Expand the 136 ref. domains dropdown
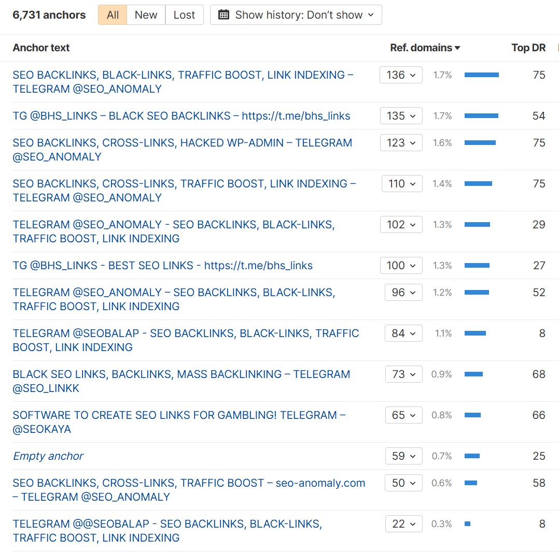This screenshot has height=553, width=559. (401, 75)
